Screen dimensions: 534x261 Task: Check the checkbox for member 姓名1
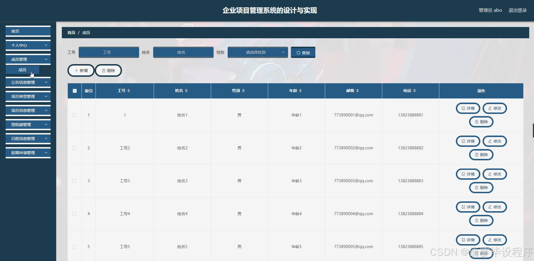(x=74, y=115)
